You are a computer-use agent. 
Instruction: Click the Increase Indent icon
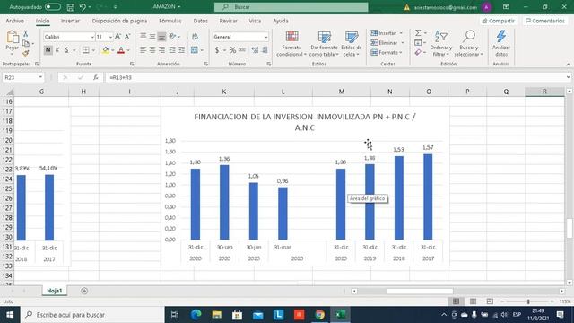(181, 50)
